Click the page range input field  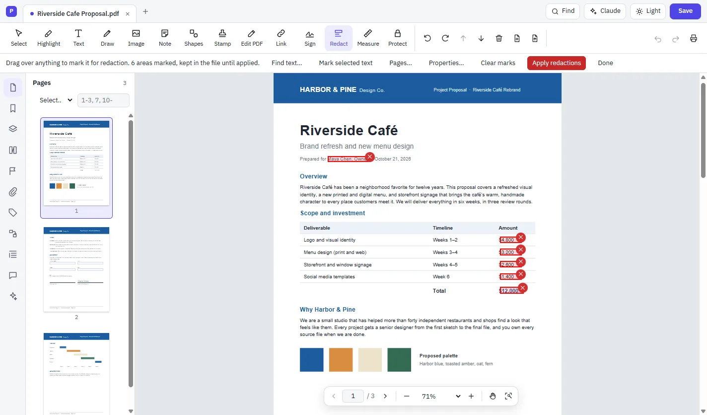(103, 100)
